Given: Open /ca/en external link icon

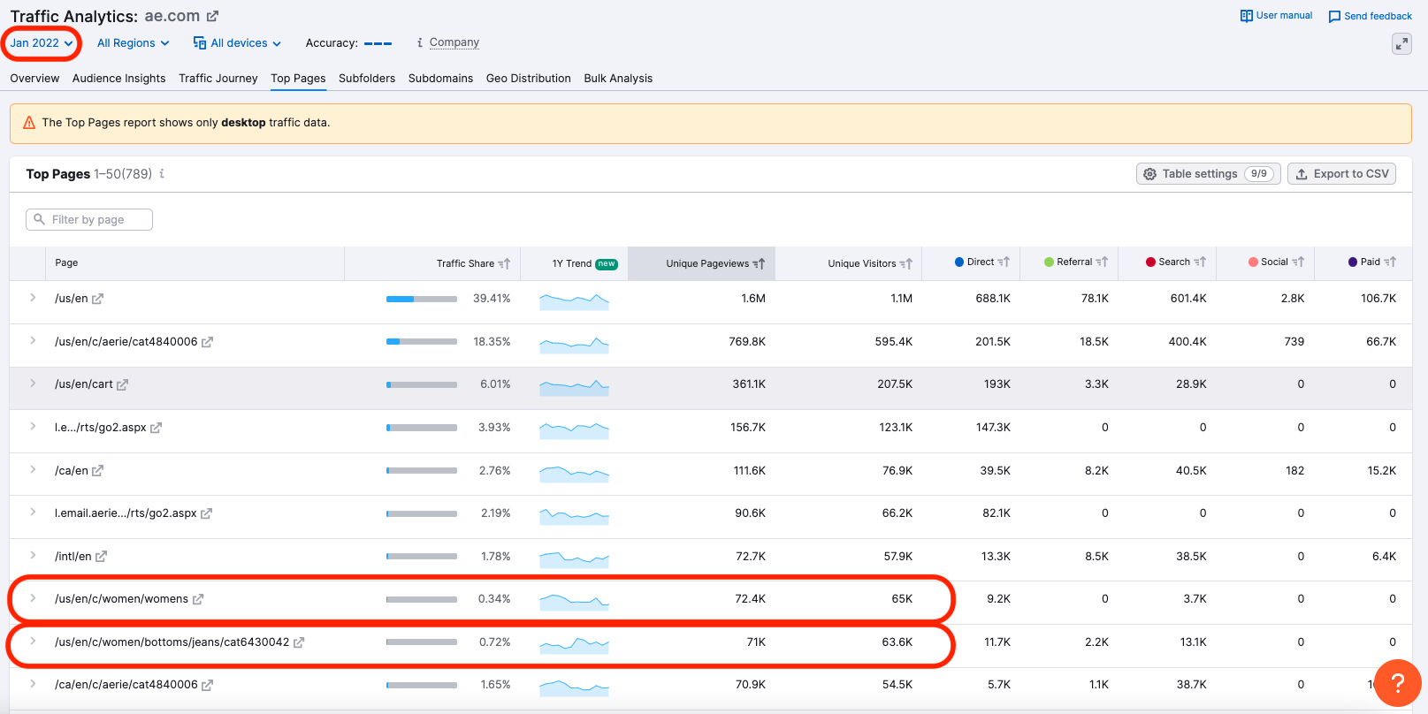Looking at the screenshot, I should [x=97, y=471].
